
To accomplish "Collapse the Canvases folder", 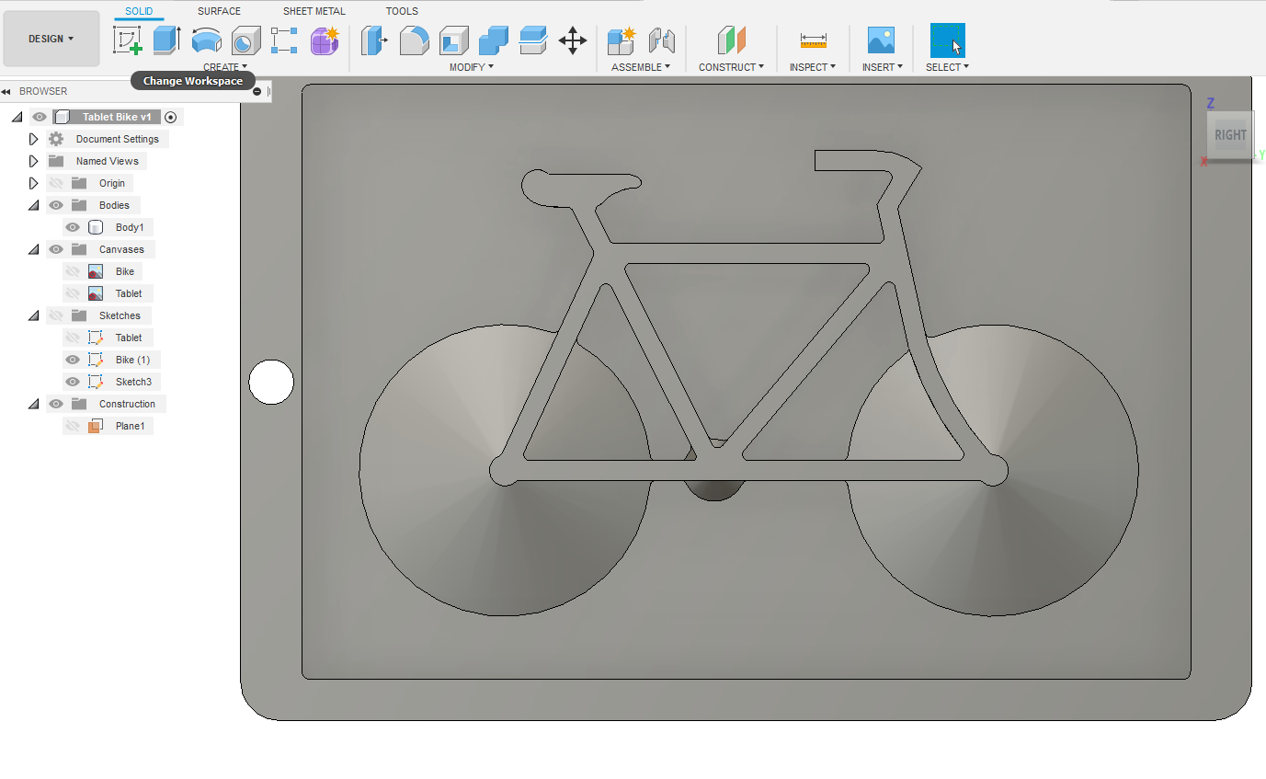I will 34,249.
